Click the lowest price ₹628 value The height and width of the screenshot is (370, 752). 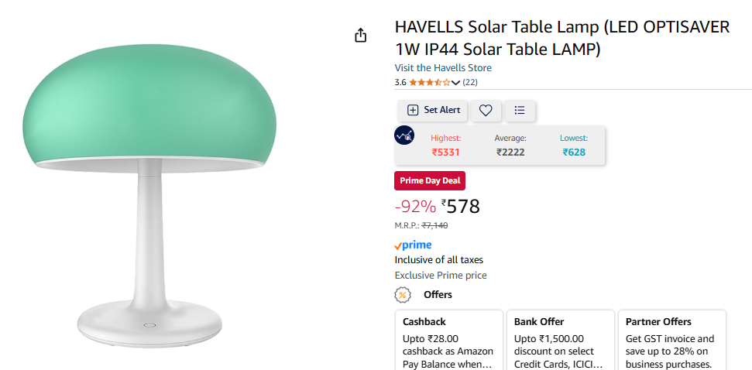(x=574, y=152)
